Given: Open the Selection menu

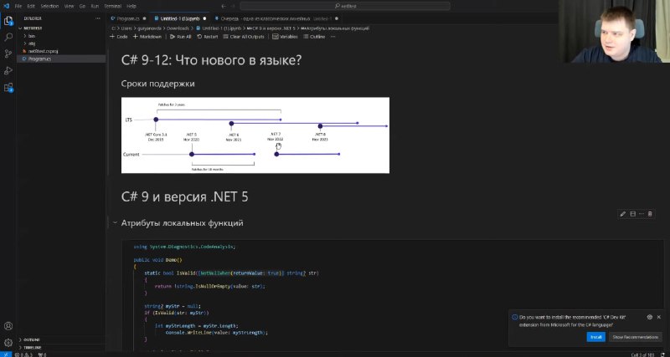Looking at the screenshot, I should point(49,6).
